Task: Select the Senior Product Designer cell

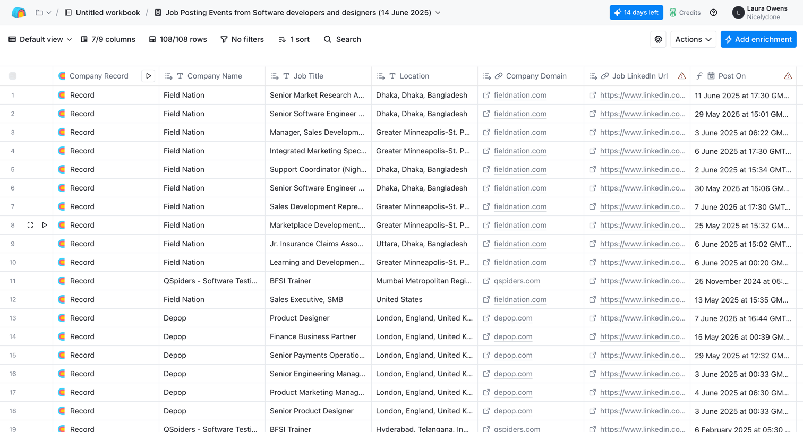Action: click(x=318, y=411)
